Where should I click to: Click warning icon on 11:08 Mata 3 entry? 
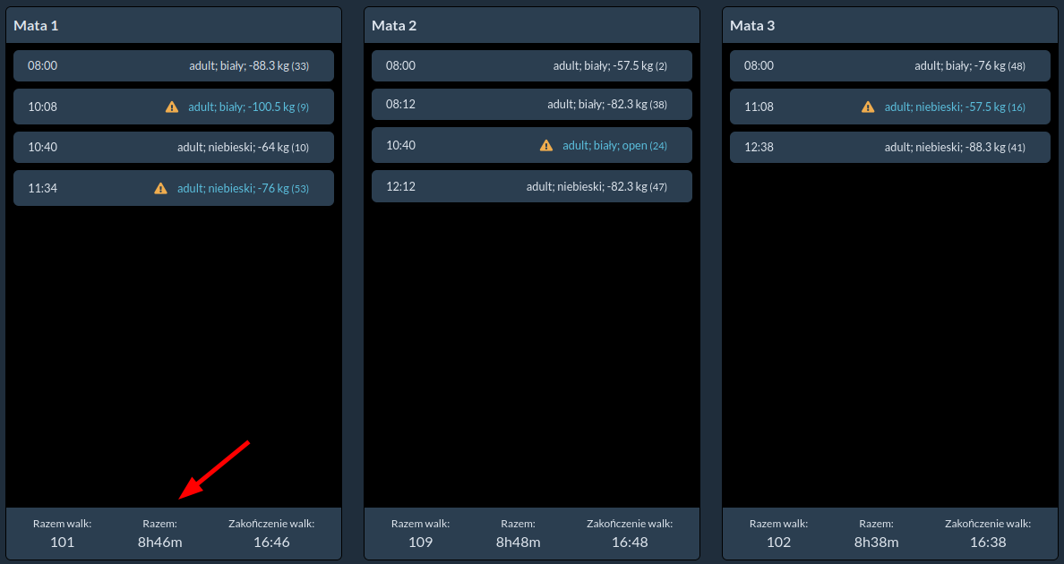[868, 107]
